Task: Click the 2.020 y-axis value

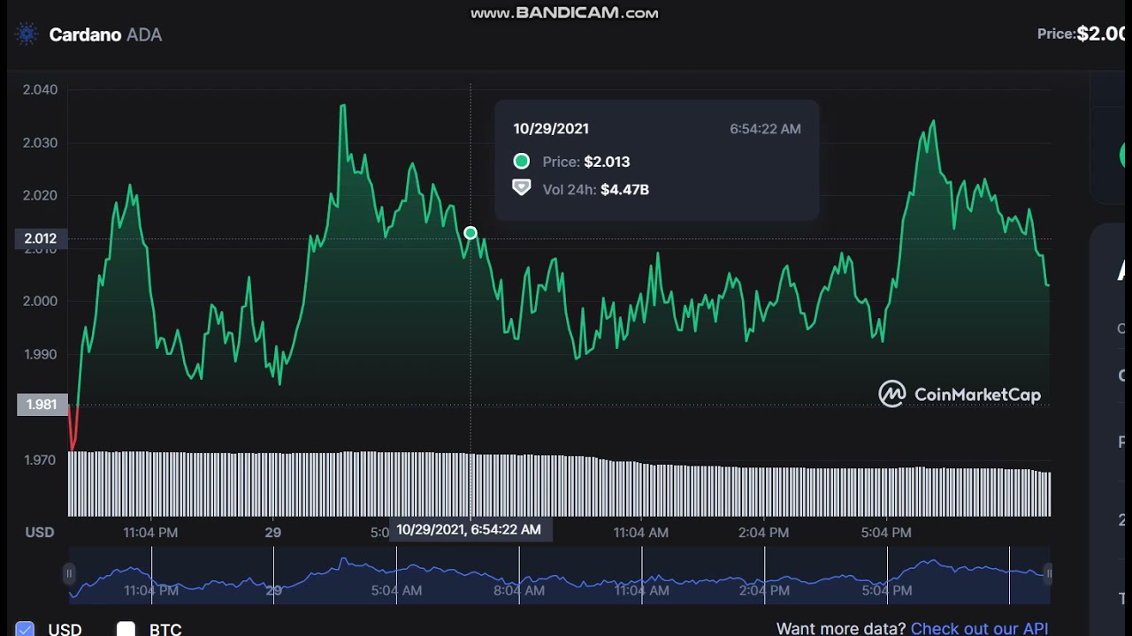Action: click(41, 195)
